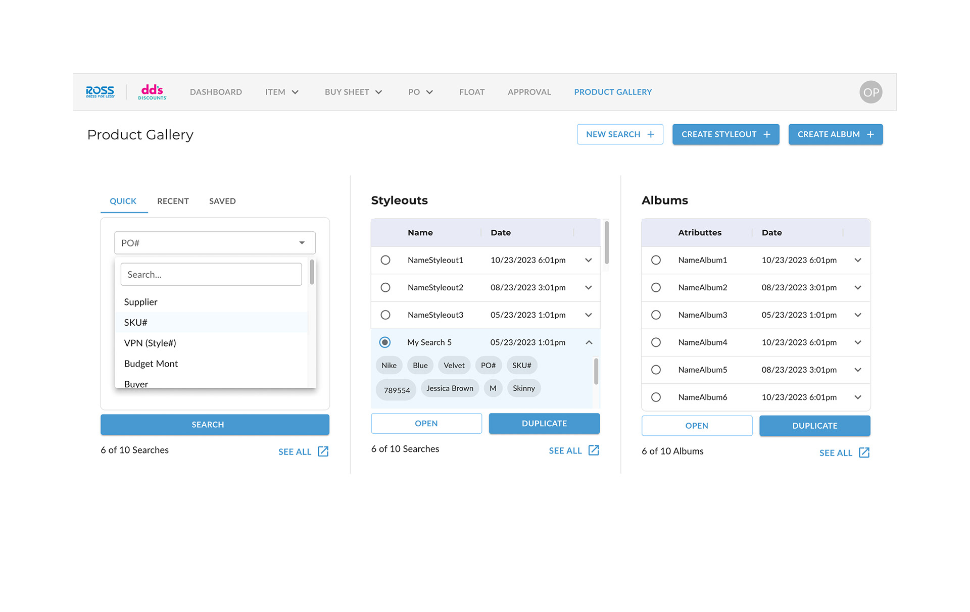Open the PRODUCT GALLERY page
Image resolution: width=970 pixels, height=612 pixels.
tap(613, 92)
